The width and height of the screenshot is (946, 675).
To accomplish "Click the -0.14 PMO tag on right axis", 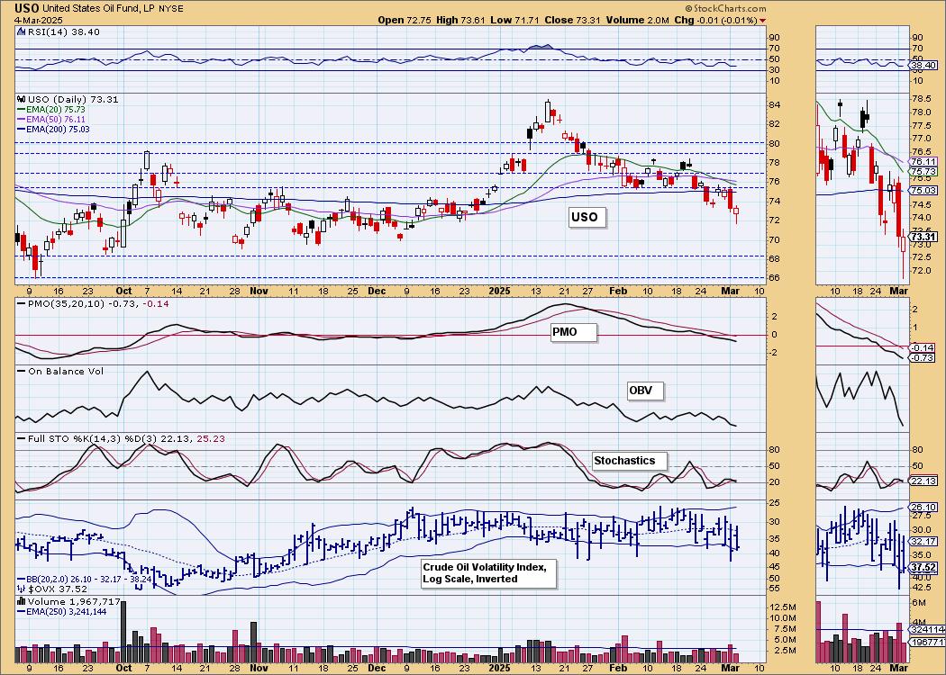I will (923, 347).
